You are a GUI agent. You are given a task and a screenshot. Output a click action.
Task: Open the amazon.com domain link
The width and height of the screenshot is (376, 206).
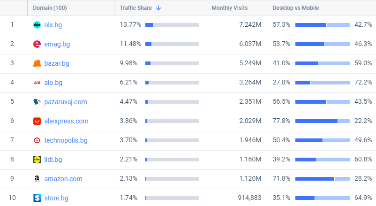(63, 179)
